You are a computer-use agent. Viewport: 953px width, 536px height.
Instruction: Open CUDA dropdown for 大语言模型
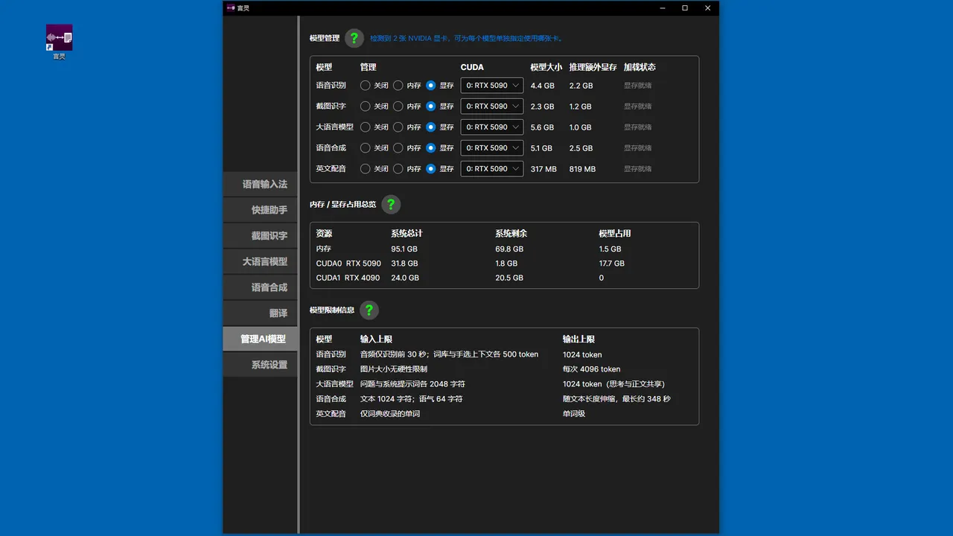pos(492,127)
